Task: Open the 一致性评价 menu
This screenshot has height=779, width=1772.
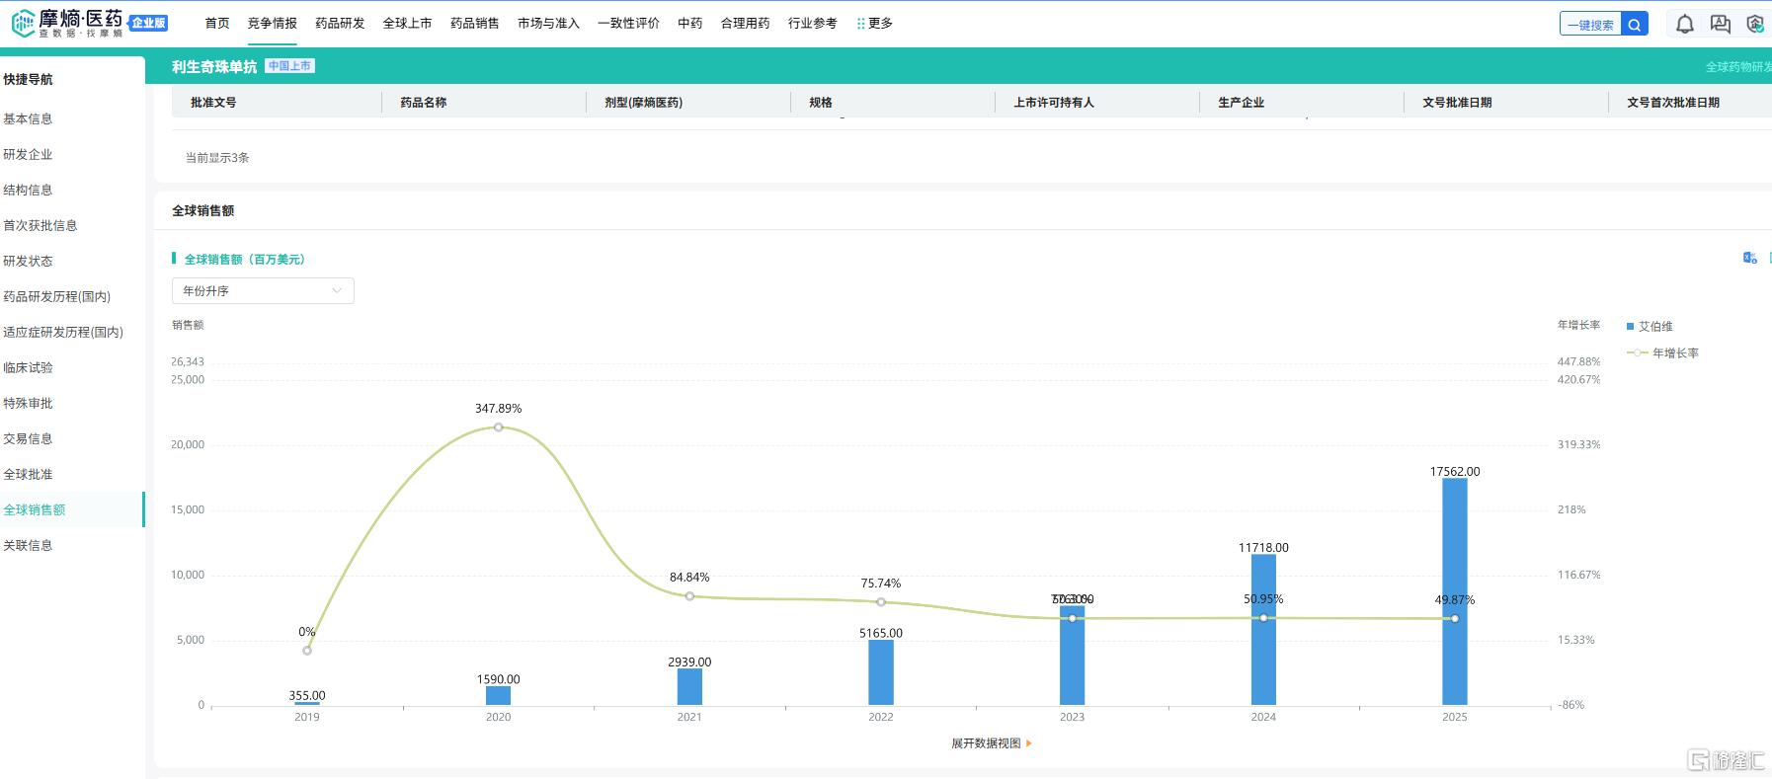Action: pos(628,23)
